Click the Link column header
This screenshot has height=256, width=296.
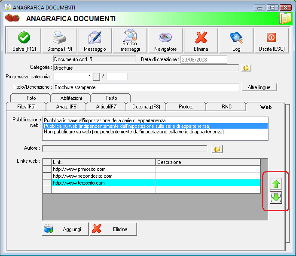pyautogui.click(x=104, y=162)
